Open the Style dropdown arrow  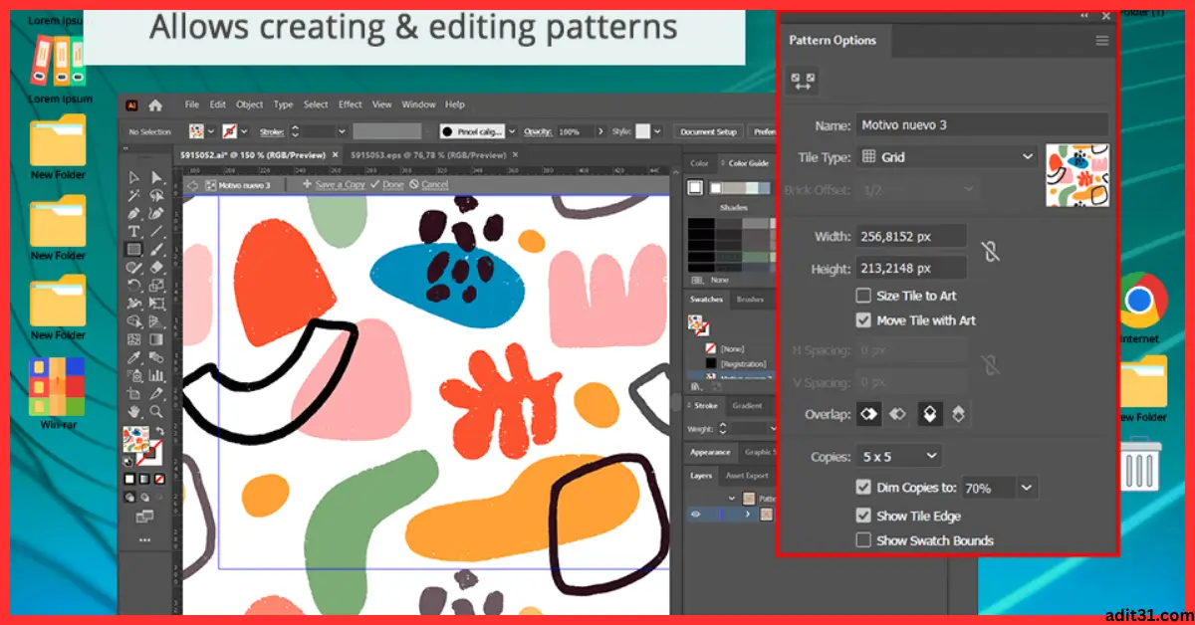(657, 131)
